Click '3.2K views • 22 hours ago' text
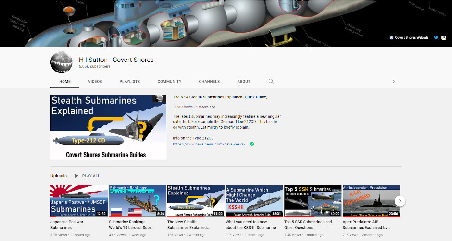Image resolution: width=452 pixels, height=241 pixels. [70, 235]
